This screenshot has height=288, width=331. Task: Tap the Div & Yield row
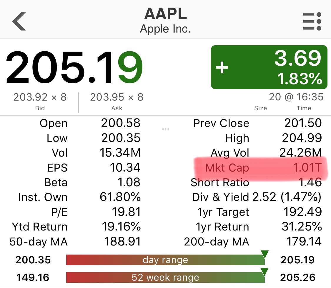point(257,197)
